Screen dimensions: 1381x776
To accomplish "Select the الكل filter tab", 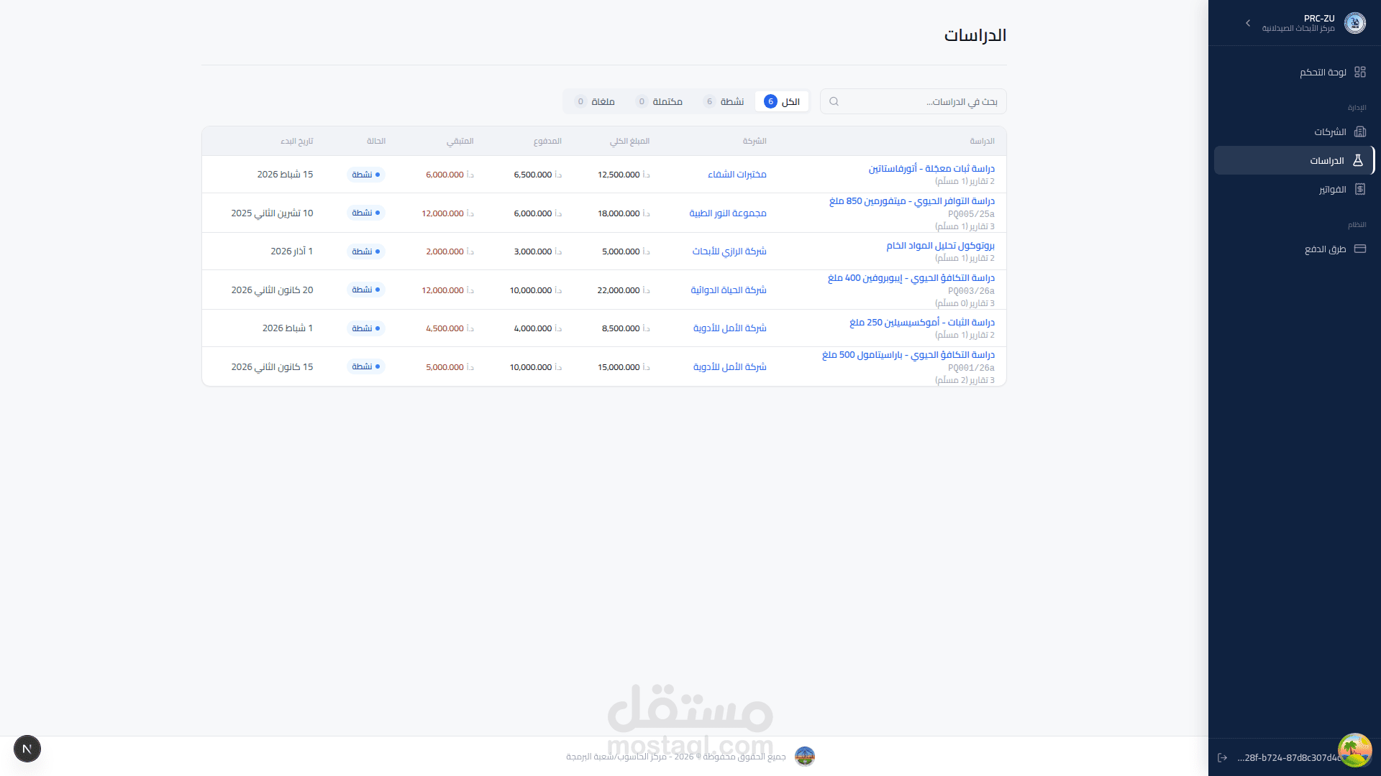I will point(782,101).
